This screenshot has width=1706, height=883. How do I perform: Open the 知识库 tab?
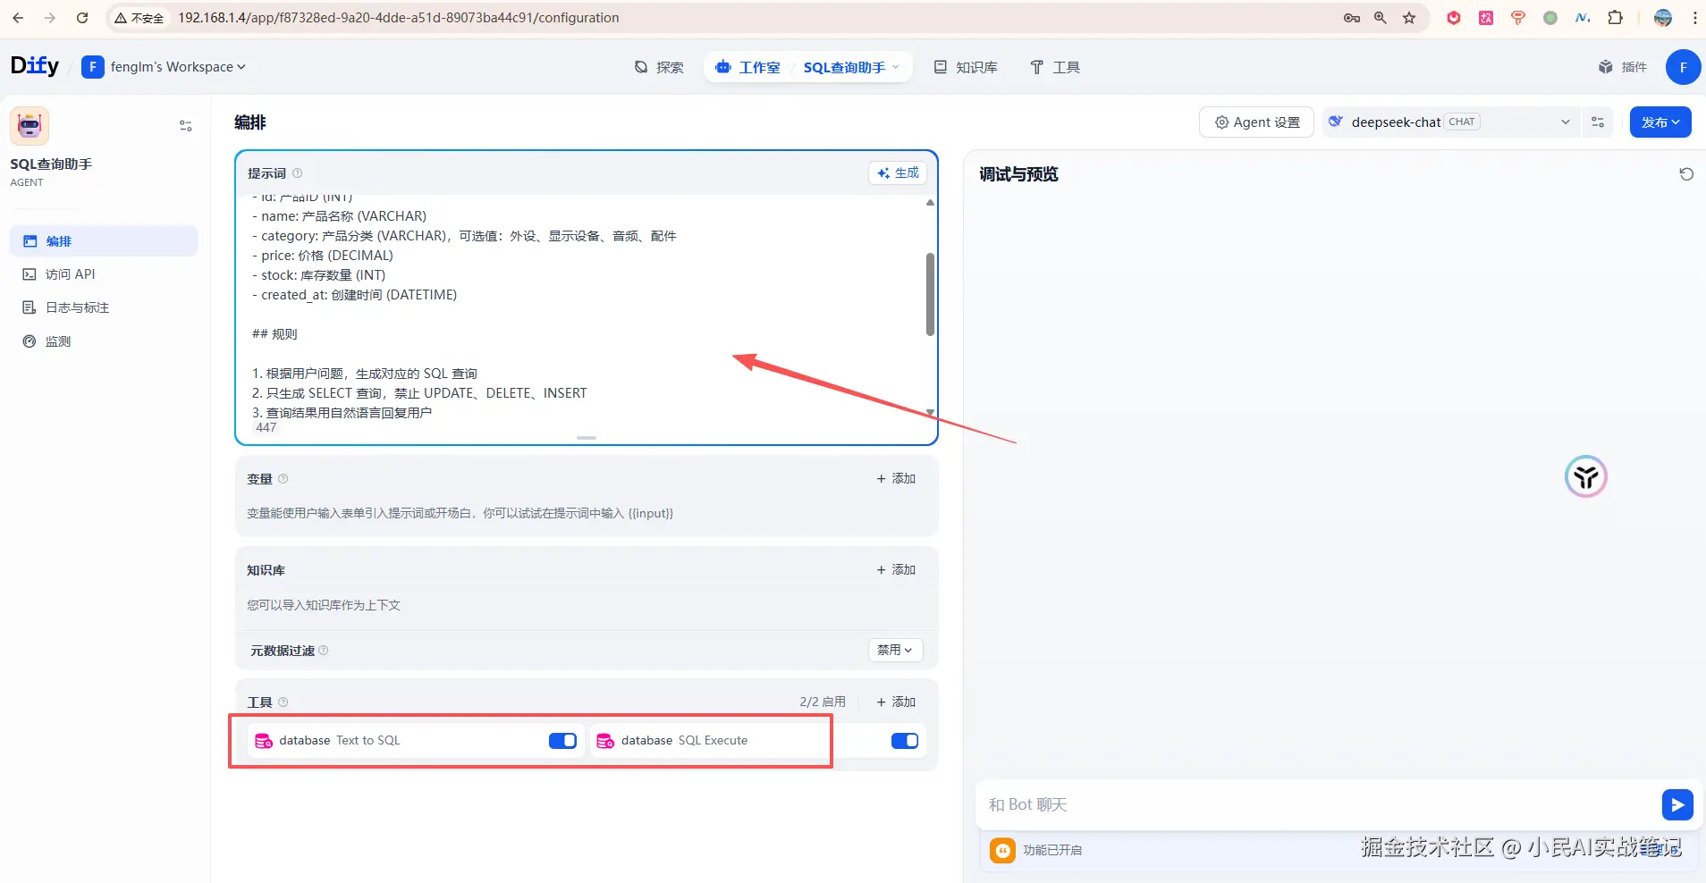[966, 67]
